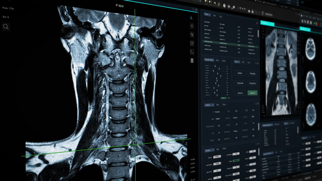Switch to third tab in the Data panel
Screen dimensions: 322x181
[x=221, y=17]
